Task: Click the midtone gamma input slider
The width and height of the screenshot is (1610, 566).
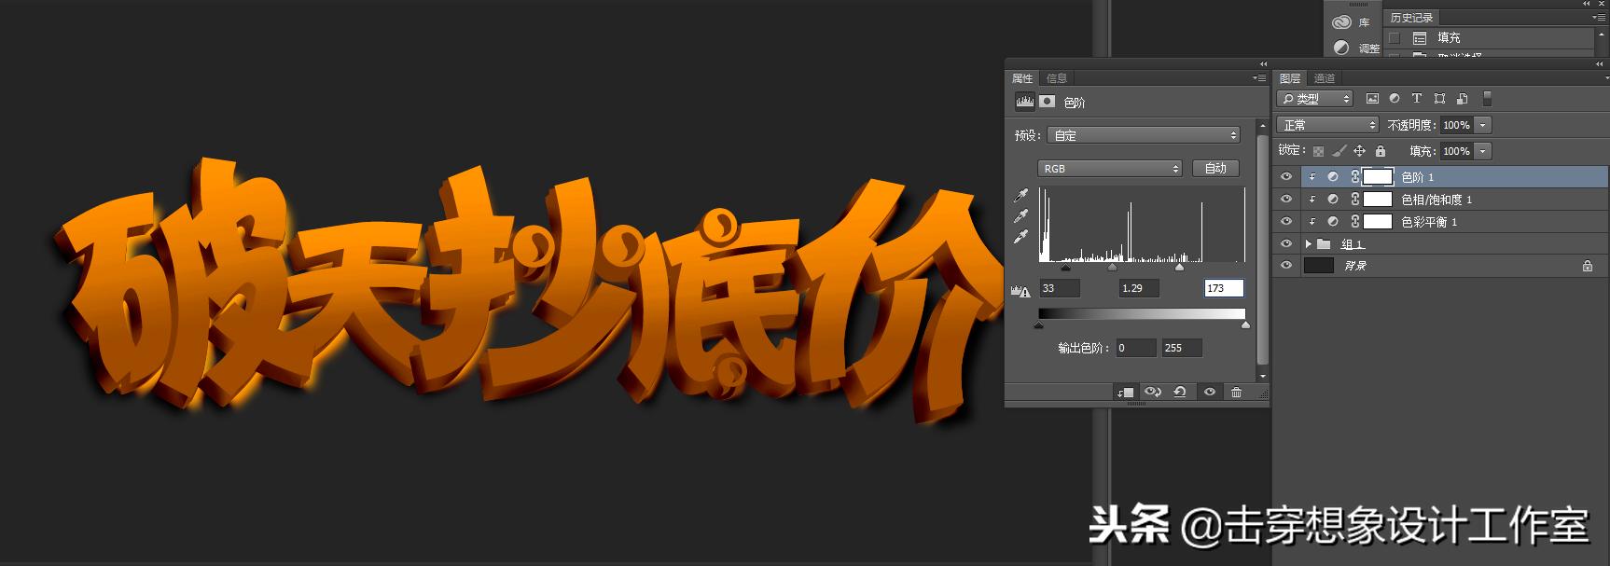Action: (x=1112, y=268)
